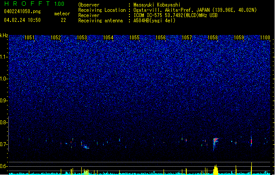This screenshot has height=175, width=275.
Task: Click the 1056 time axis label
Action: (x=160, y=38)
